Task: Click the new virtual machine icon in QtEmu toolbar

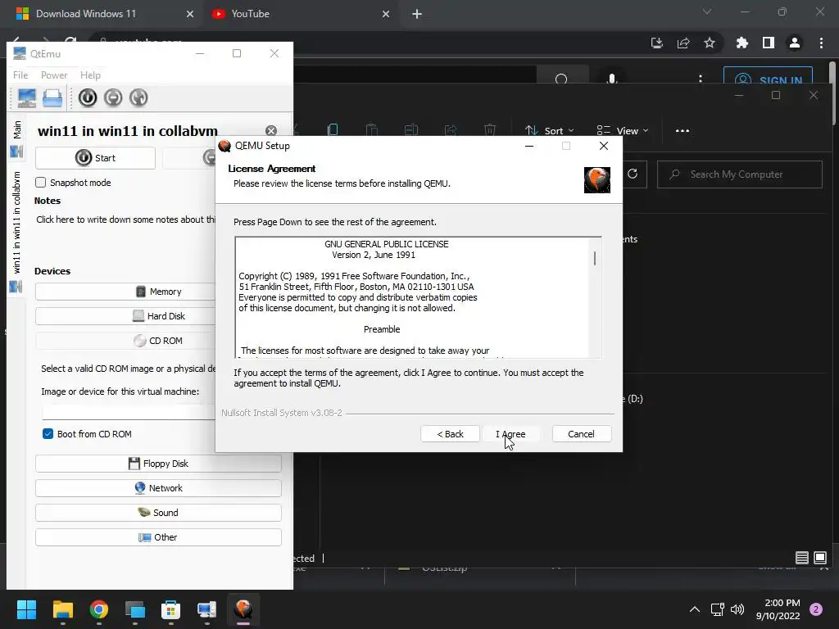Action: (27, 98)
